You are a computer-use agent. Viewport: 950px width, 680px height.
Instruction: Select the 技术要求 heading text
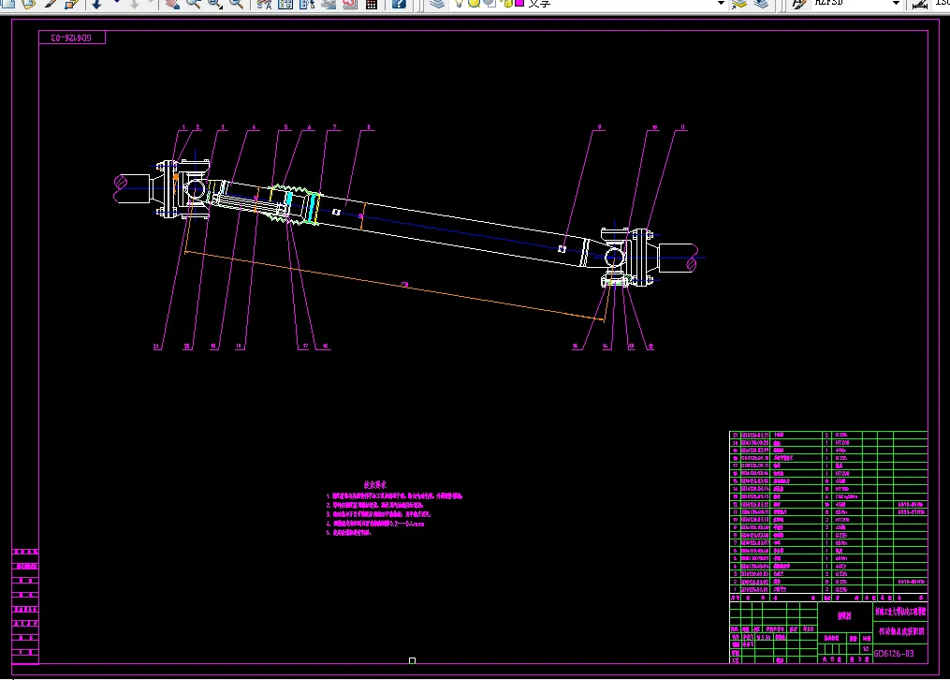pos(375,485)
